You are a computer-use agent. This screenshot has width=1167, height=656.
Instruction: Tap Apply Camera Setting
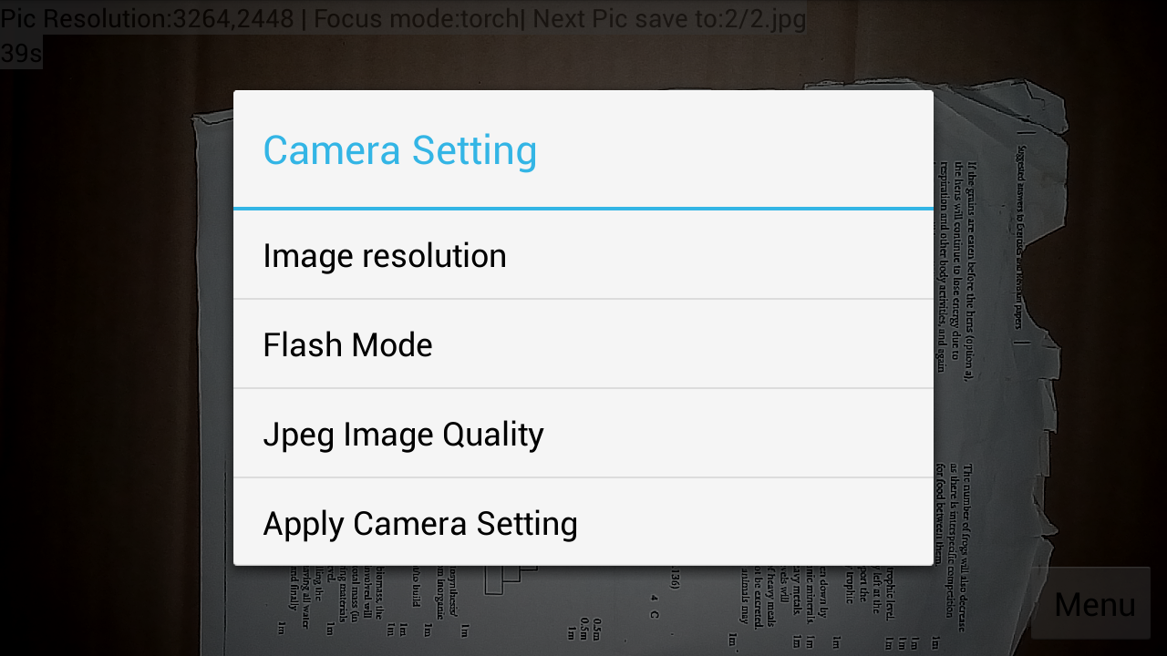(x=583, y=523)
